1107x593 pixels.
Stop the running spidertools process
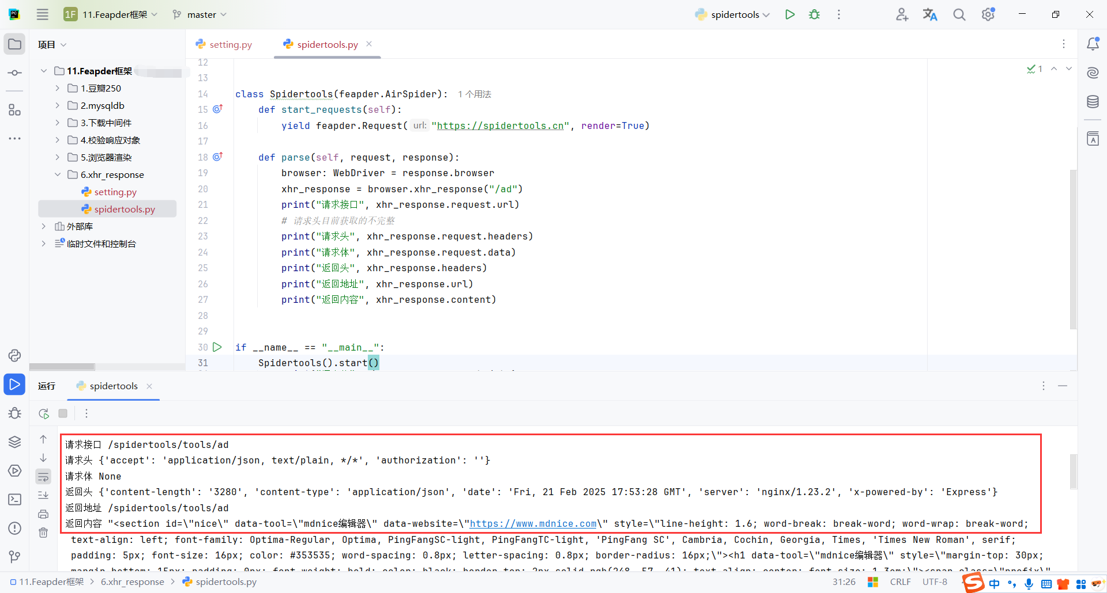(x=63, y=413)
